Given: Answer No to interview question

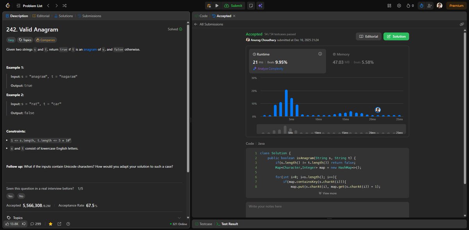Looking at the screenshot, I should point(21,196).
